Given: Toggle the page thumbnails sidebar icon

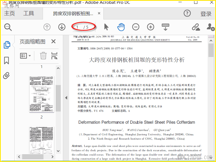Looking at the screenshot, I should click(7, 45).
